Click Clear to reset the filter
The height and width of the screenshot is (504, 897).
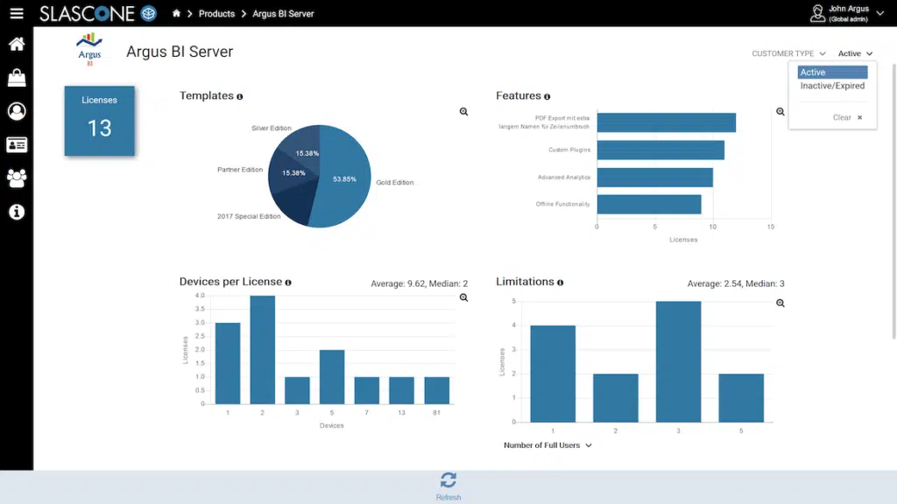846,117
